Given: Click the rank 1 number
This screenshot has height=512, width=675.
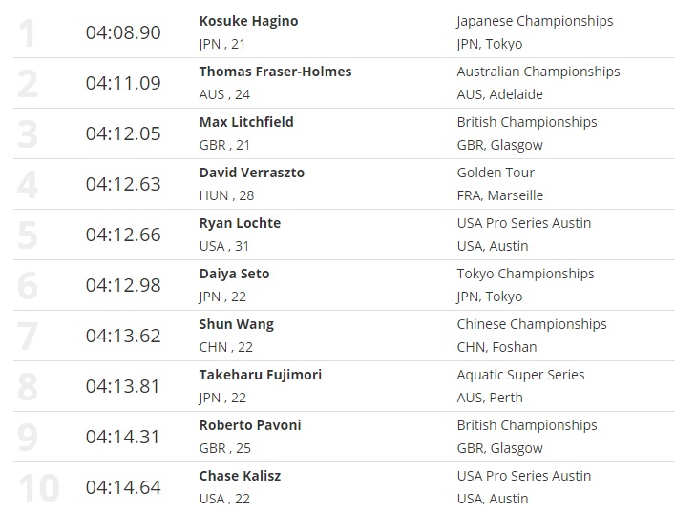Looking at the screenshot, I should pyautogui.click(x=28, y=32).
